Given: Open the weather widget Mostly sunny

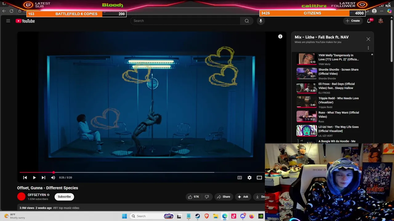Looking at the screenshot, I should click(x=15, y=216).
